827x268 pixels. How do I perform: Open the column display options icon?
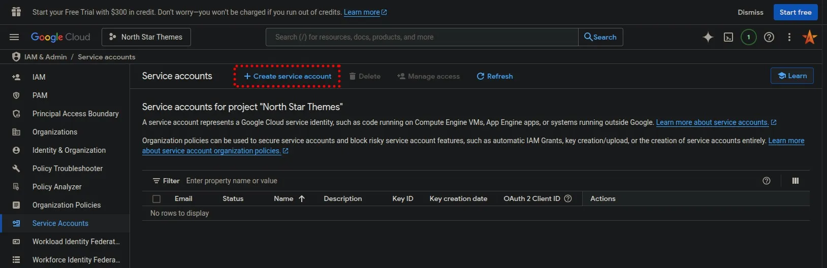(x=796, y=181)
